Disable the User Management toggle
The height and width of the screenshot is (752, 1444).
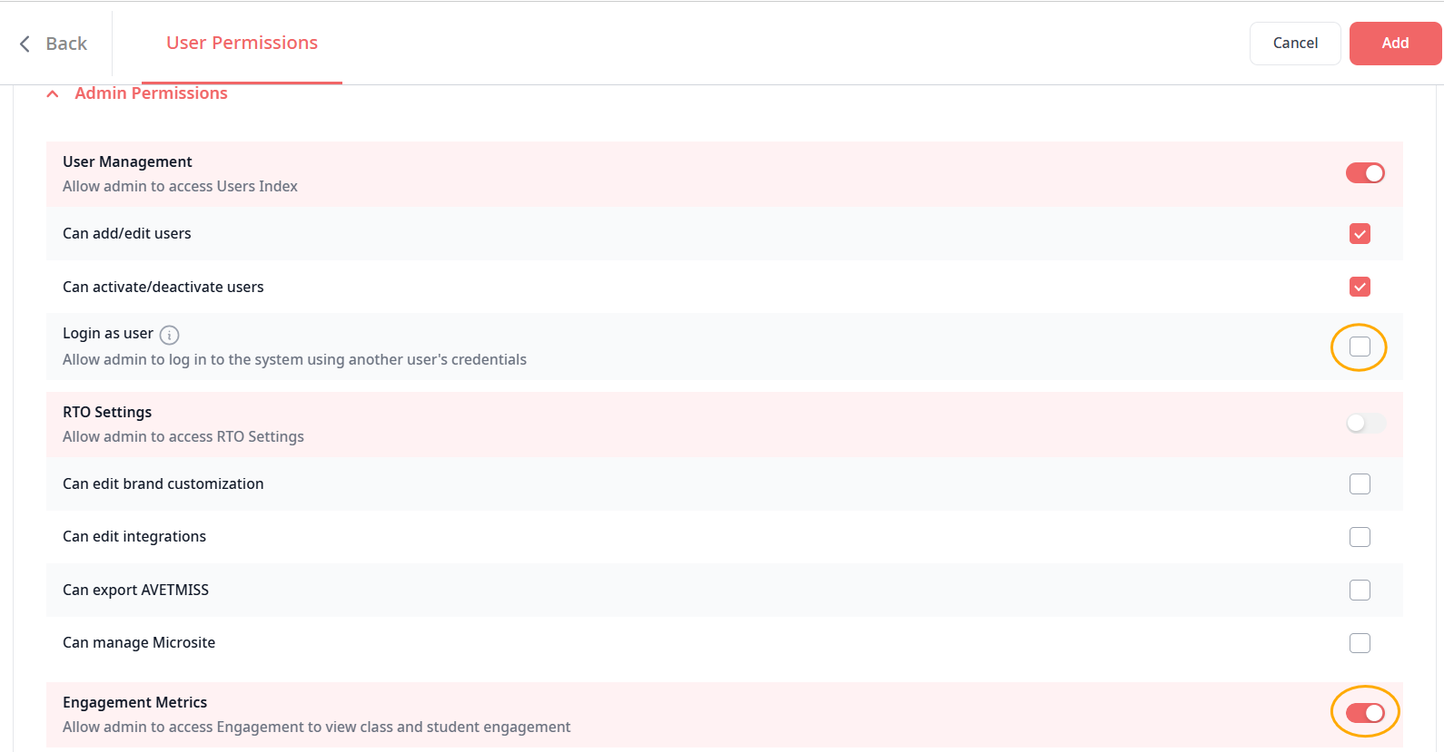1365,173
